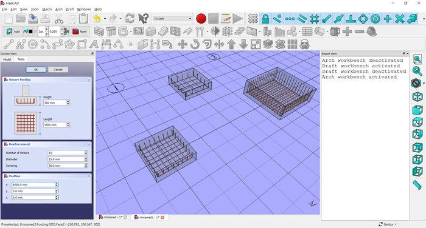The width and height of the screenshot is (426, 228).
Task: Click the Undo arrow icon
Action: 97,19
